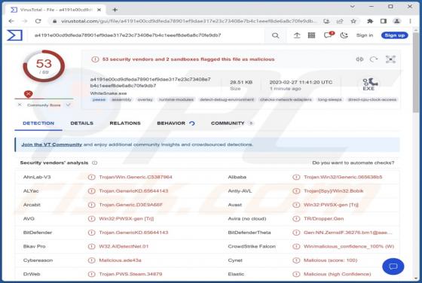Vote down with community score X

pos(20,105)
